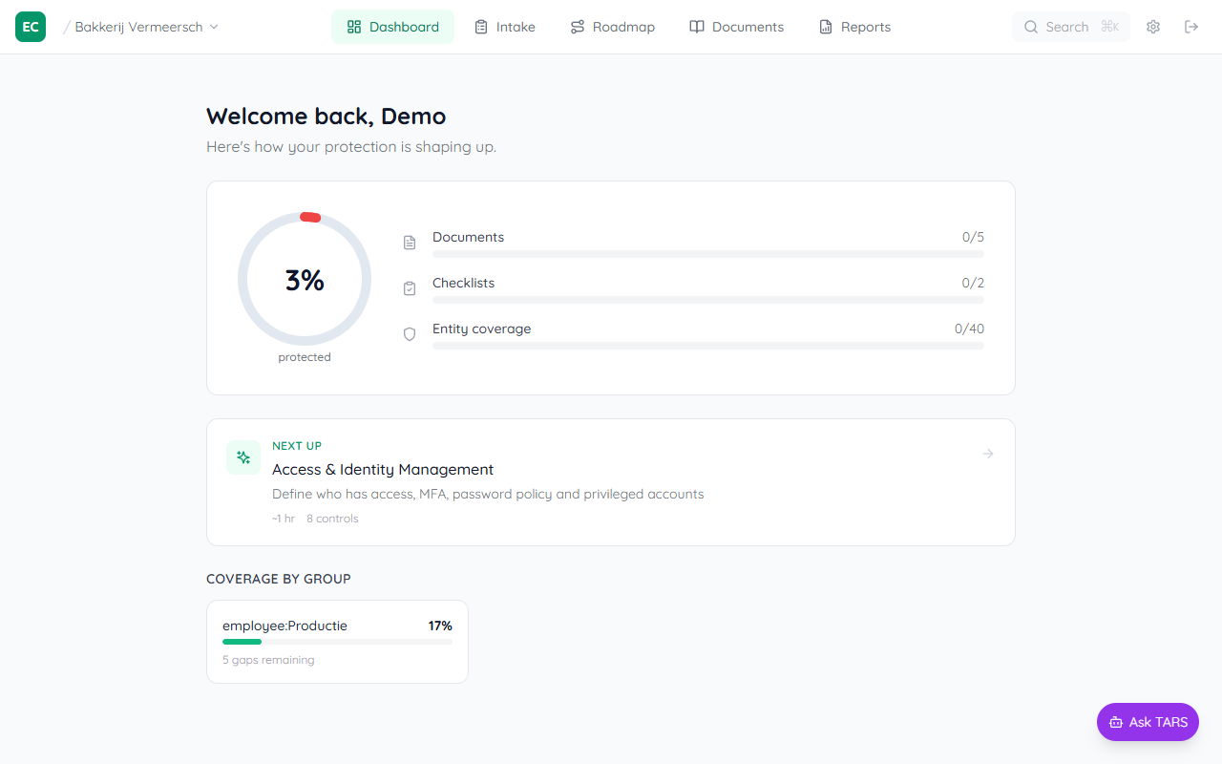Click the Reports chart icon
1222x764 pixels.
[x=824, y=27]
